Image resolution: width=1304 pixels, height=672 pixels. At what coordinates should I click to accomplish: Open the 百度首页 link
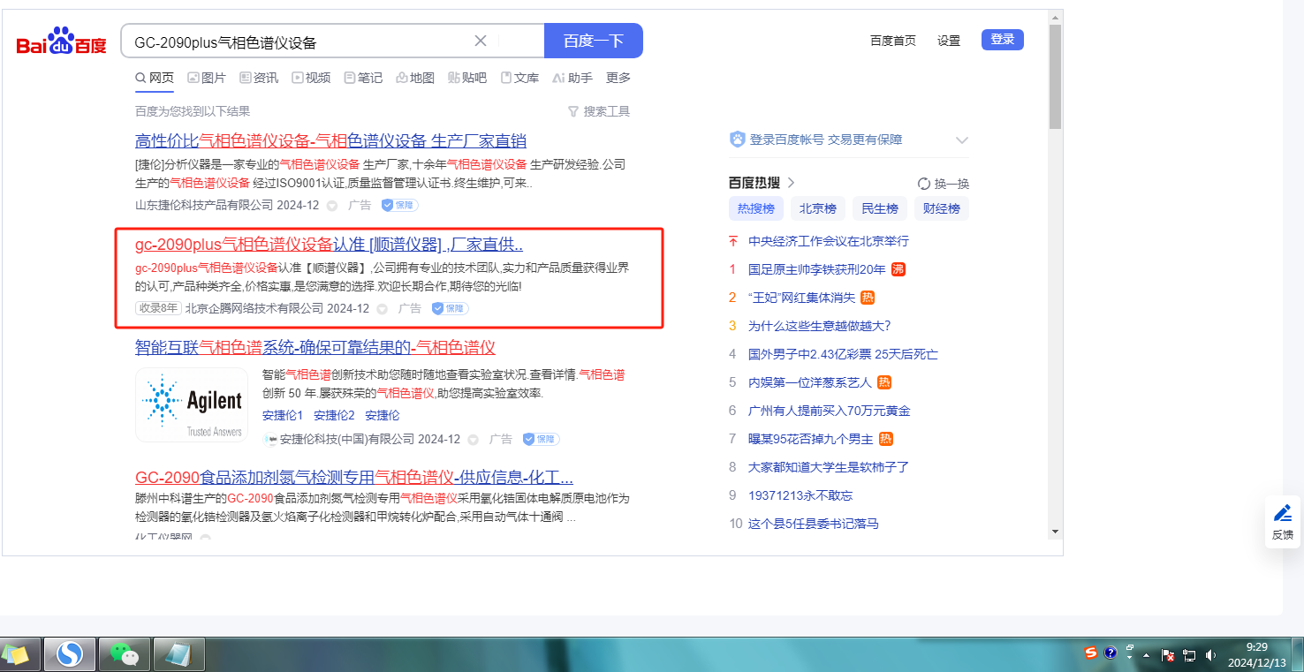coord(893,41)
